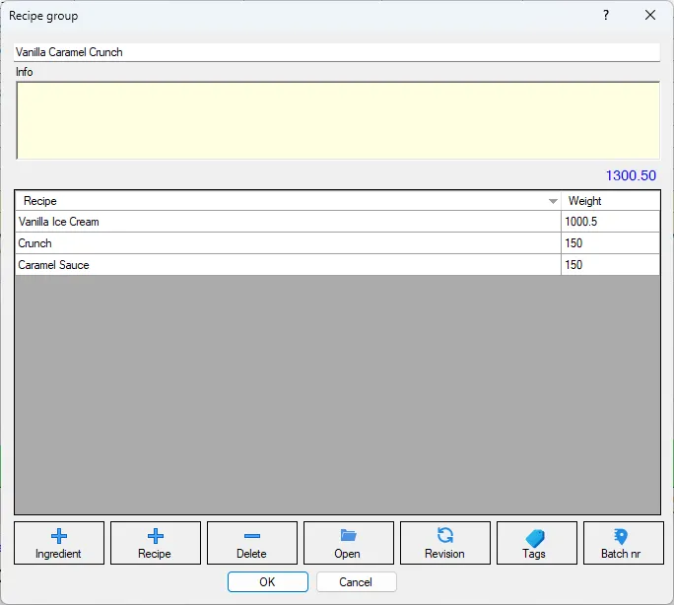The image size is (674, 605).
Task: Dismiss dialog with Cancel button
Action: (x=356, y=581)
